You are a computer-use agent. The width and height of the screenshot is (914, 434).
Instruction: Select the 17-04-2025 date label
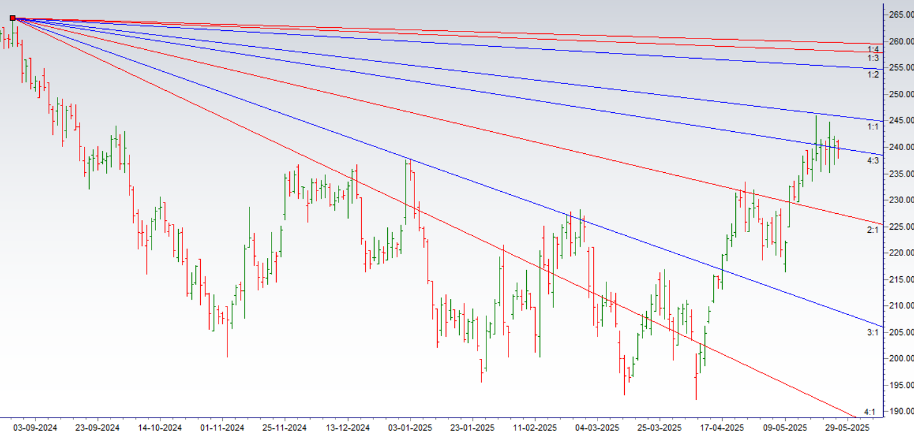(723, 428)
